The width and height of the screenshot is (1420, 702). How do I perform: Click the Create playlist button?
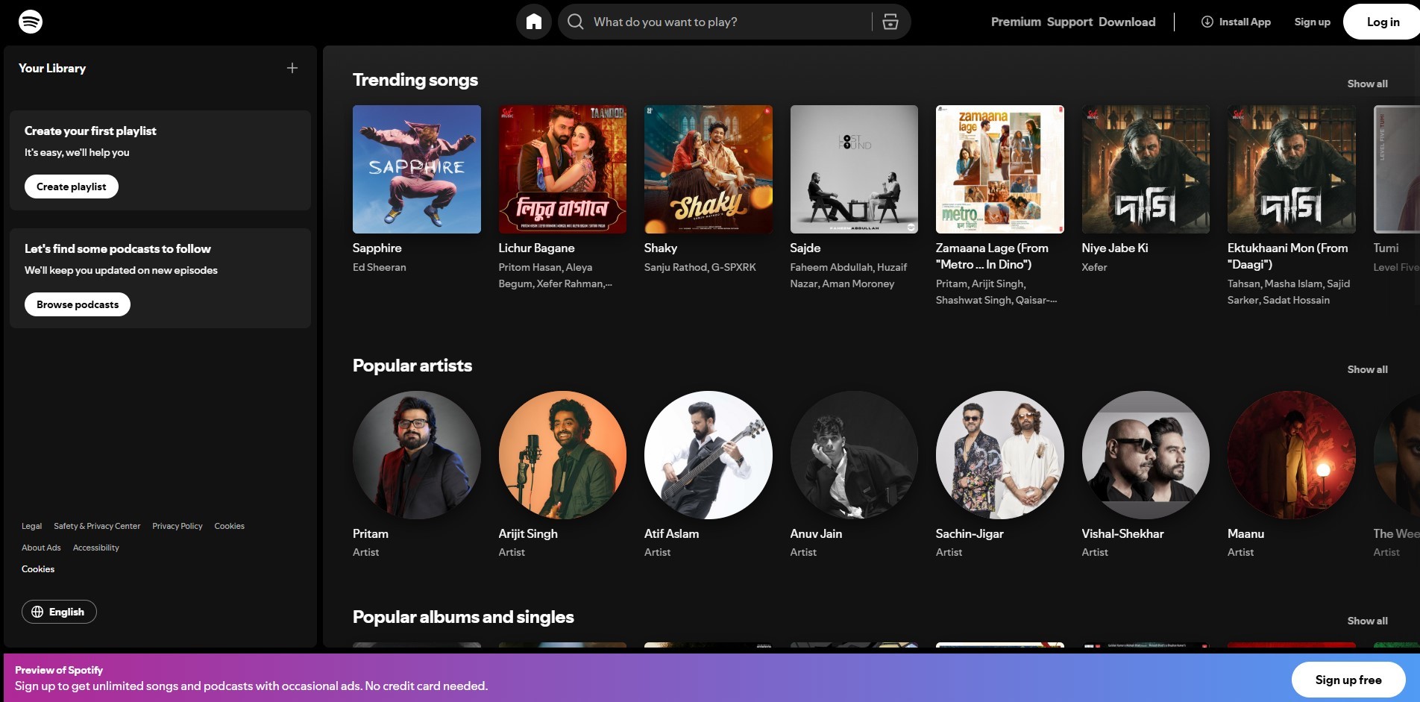(72, 187)
